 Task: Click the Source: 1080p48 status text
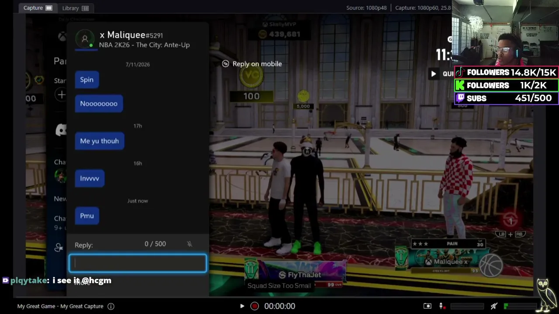[x=366, y=8]
